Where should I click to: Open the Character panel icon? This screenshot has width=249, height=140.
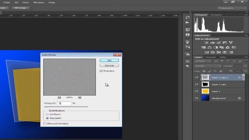[x=188, y=61]
